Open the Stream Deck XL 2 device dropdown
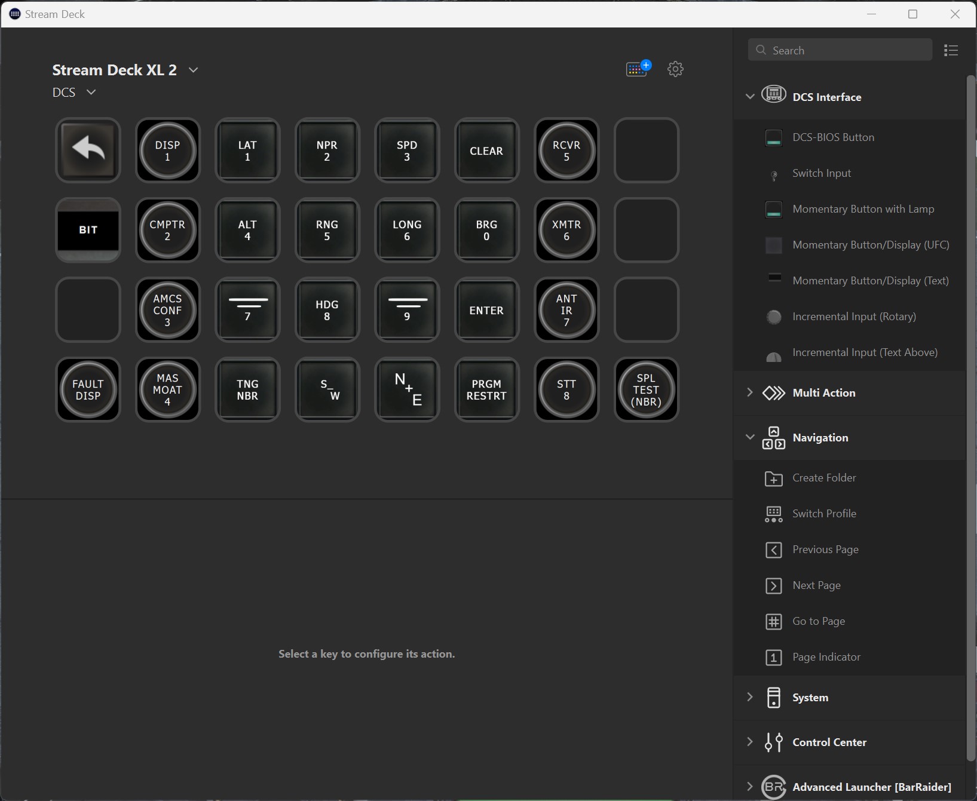Image resolution: width=977 pixels, height=801 pixels. 193,70
